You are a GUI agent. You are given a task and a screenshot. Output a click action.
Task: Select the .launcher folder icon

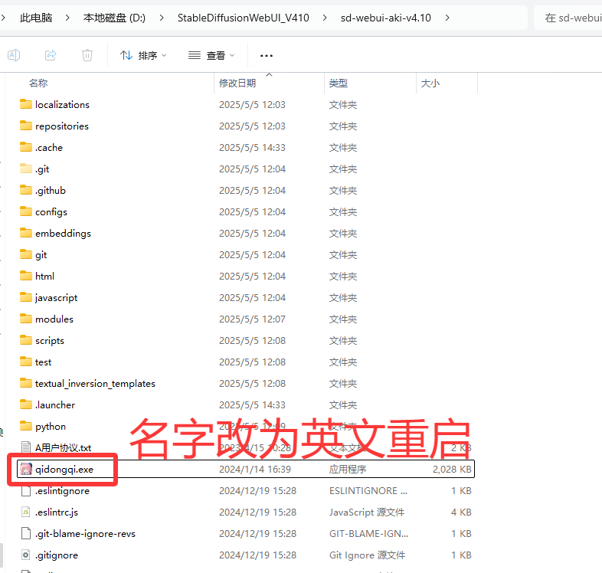coord(26,404)
